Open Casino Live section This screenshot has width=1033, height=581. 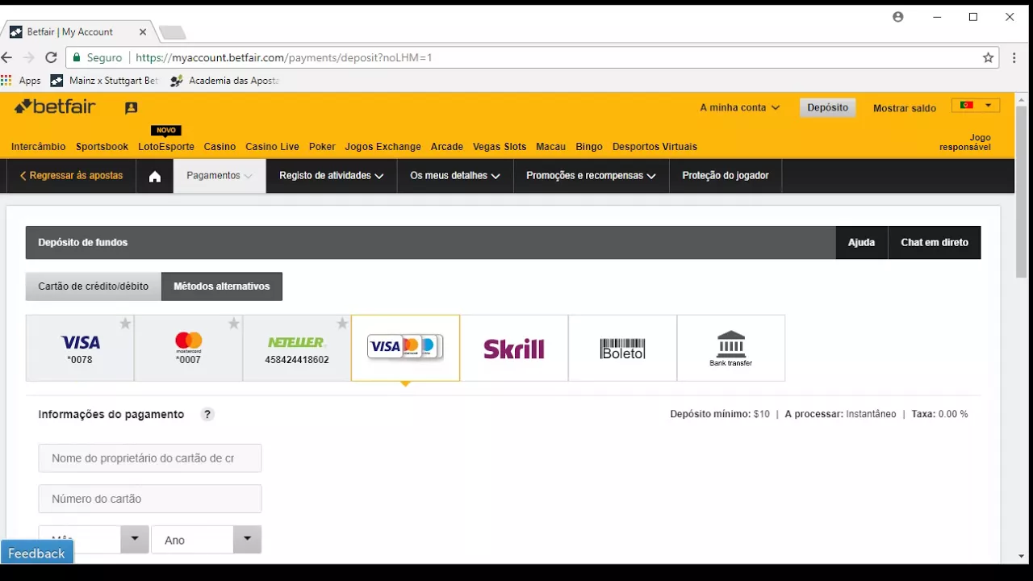pos(272,147)
